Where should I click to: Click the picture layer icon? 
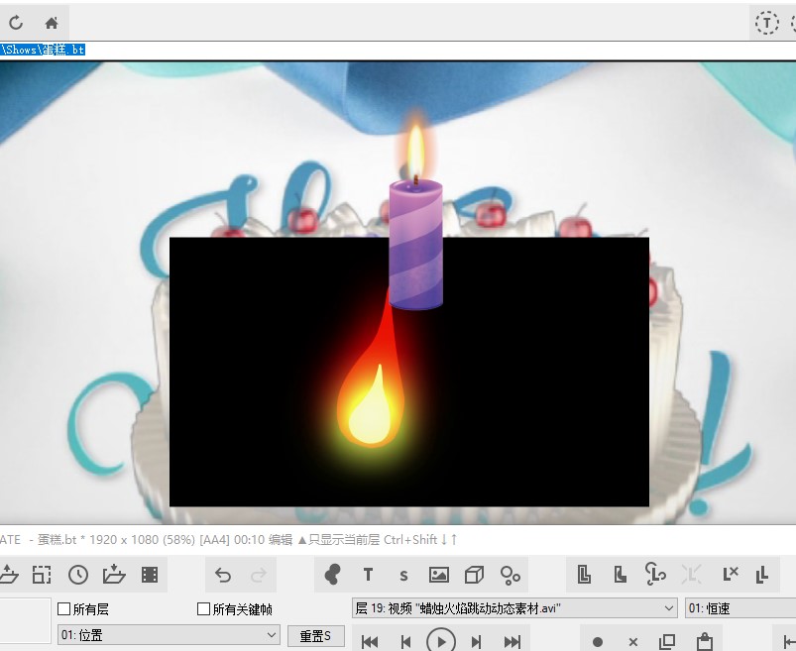pos(439,575)
